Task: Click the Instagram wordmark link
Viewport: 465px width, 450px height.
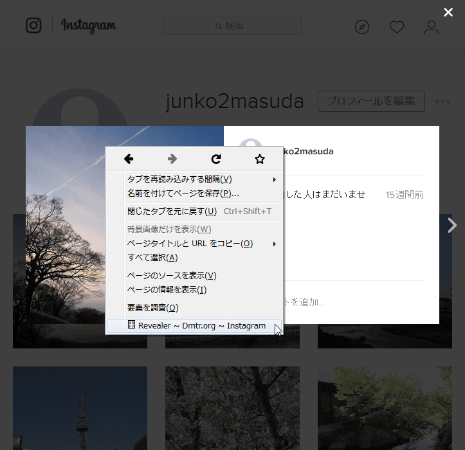Action: [x=88, y=26]
